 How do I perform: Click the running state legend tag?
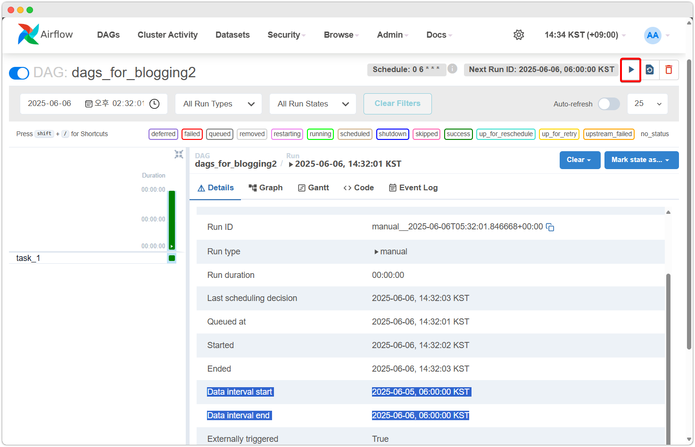[320, 134]
